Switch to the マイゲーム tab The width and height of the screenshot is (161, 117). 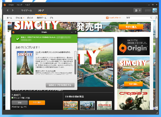(26, 11)
